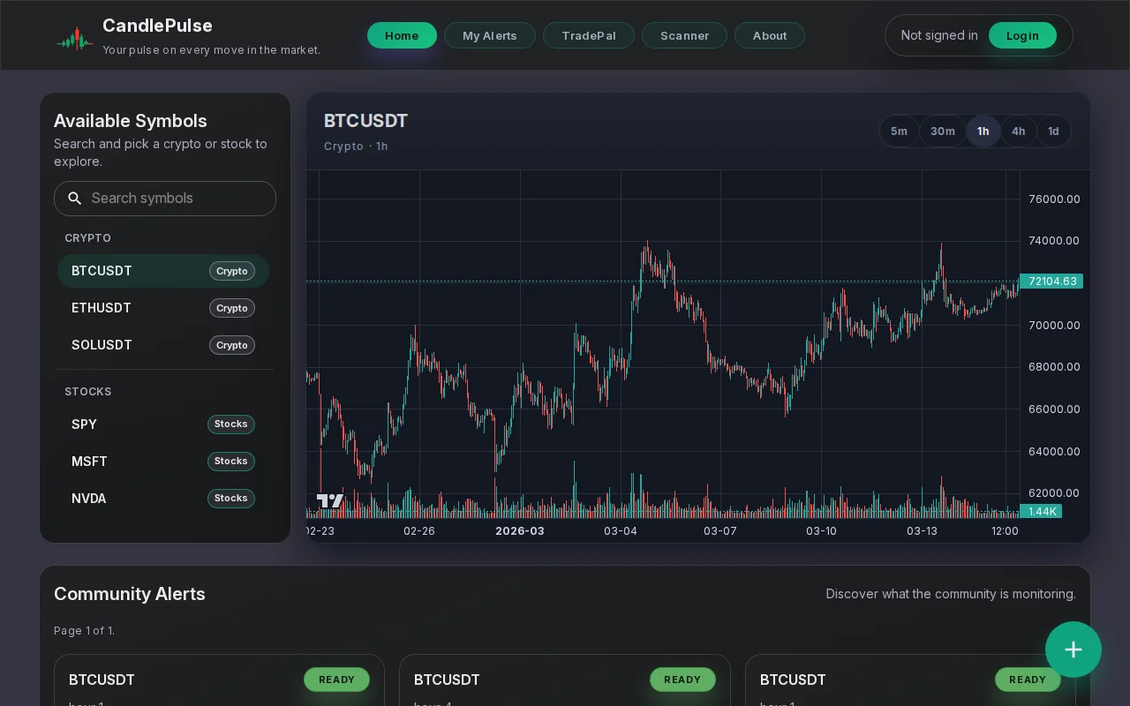
Task: Click the Login button
Action: [x=1022, y=35]
